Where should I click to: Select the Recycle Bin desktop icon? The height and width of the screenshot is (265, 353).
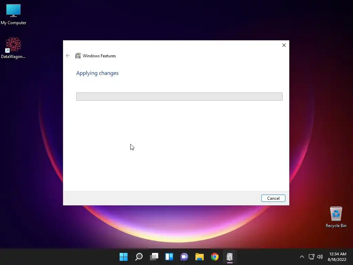(336, 217)
